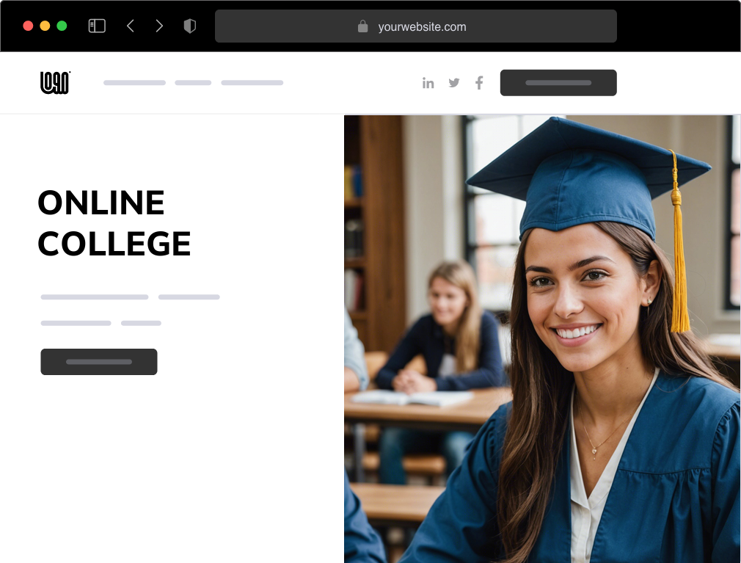The height and width of the screenshot is (563, 741).
Task: Go forward with the right chevron arrow
Action: (x=159, y=26)
